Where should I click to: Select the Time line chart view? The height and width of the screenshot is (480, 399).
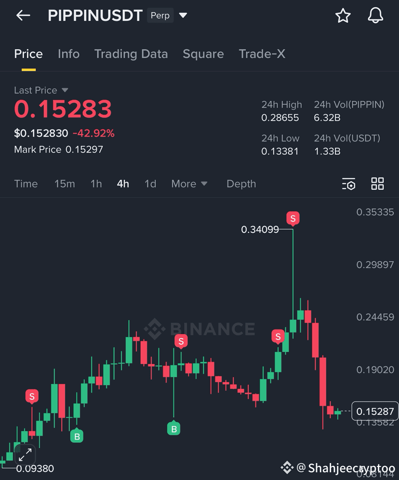tap(26, 184)
